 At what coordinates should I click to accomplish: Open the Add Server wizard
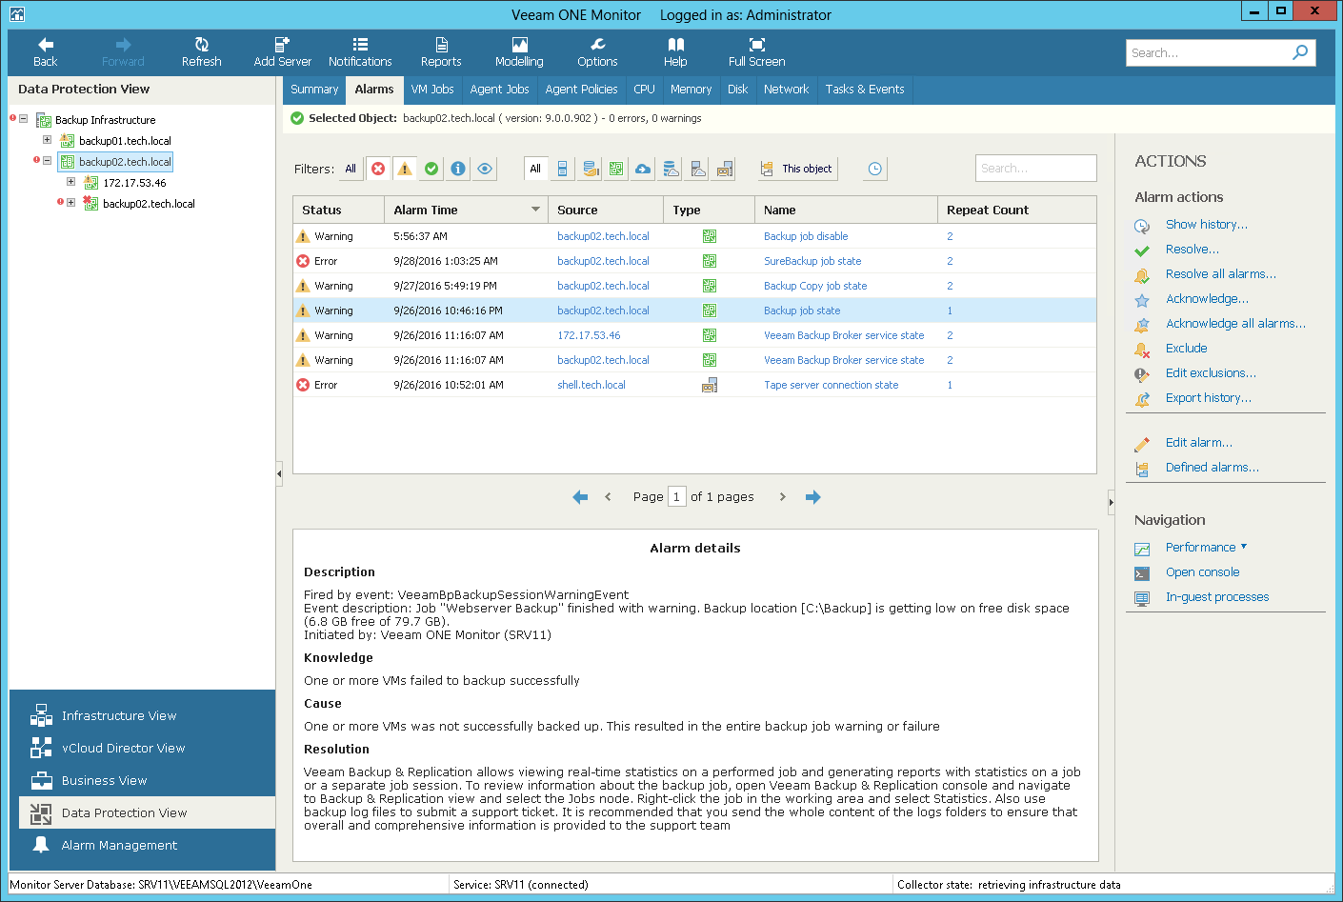point(282,52)
